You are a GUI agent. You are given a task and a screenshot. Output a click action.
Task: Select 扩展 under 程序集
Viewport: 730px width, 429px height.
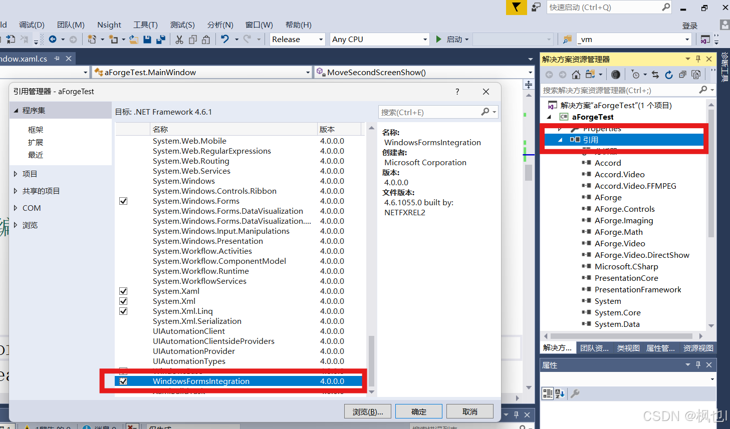[x=36, y=143]
